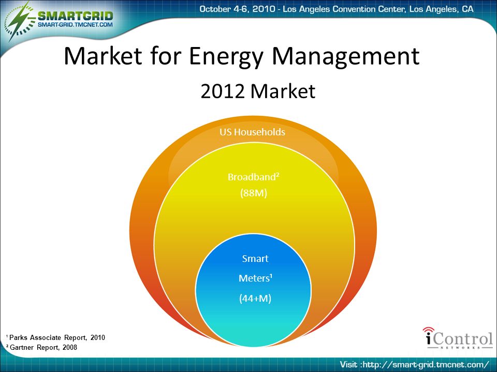Click the 'US Households' circle label
Image resolution: width=497 pixels, height=372 pixels.
(252, 132)
